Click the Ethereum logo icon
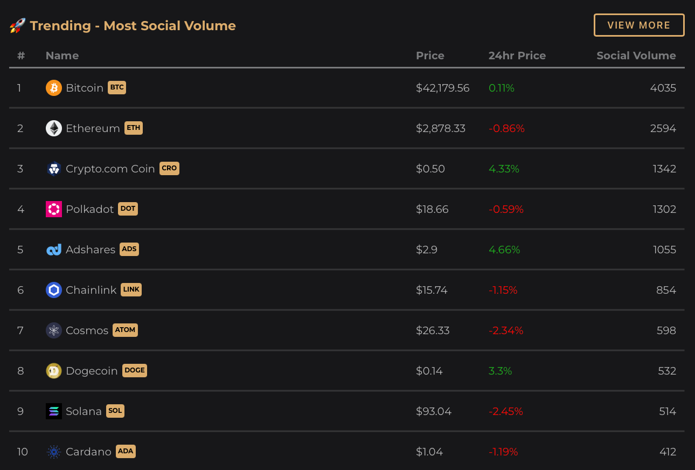 coord(54,128)
